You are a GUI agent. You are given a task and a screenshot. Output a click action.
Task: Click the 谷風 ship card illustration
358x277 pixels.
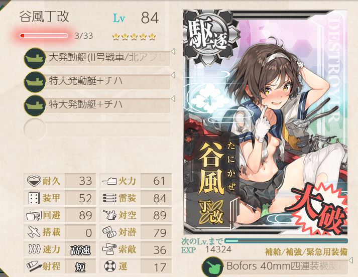(266, 122)
